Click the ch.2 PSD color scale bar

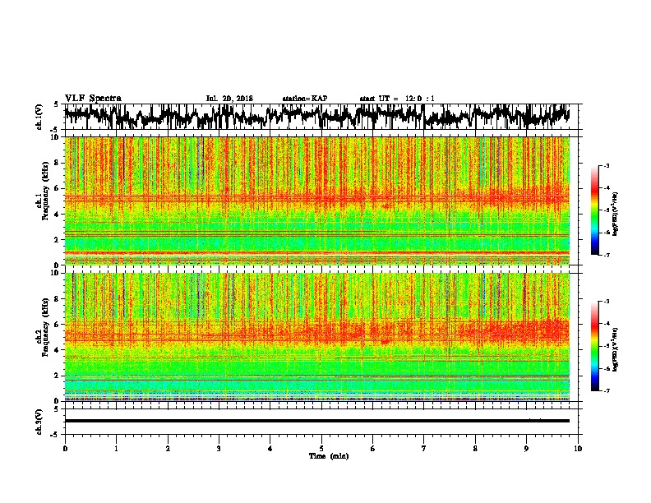594,346
